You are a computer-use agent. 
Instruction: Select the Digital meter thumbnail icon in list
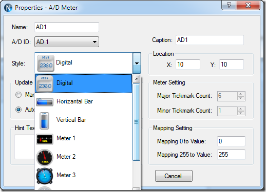(45, 83)
